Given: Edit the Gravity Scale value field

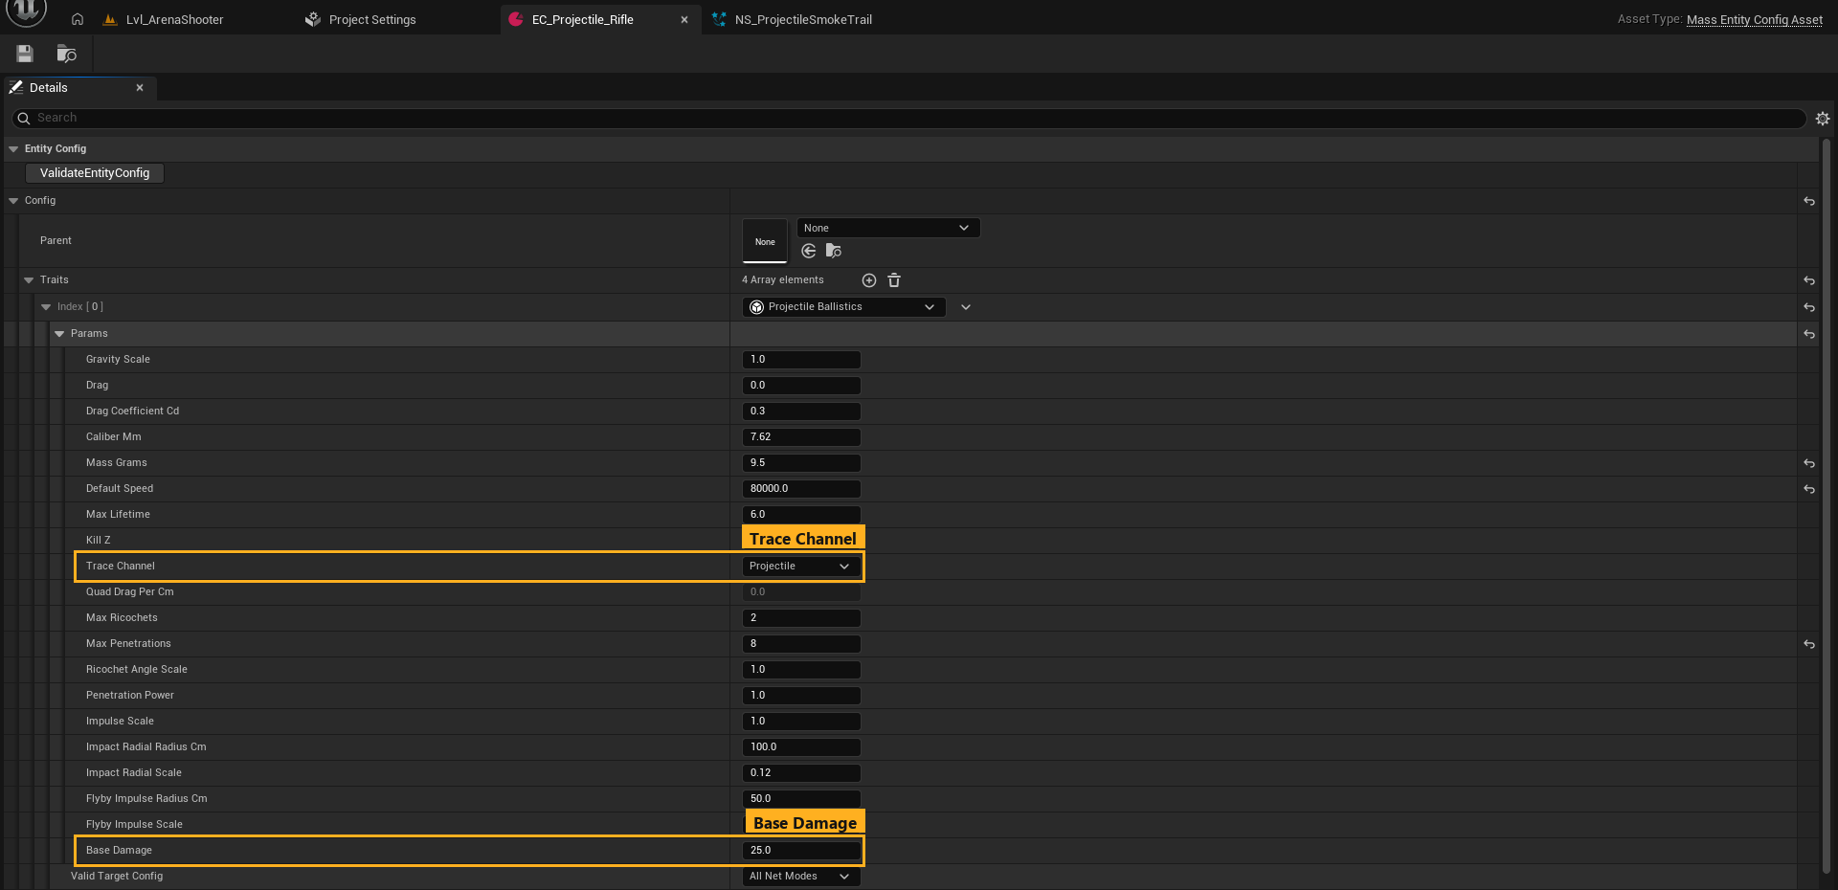Looking at the screenshot, I should click(x=801, y=360).
